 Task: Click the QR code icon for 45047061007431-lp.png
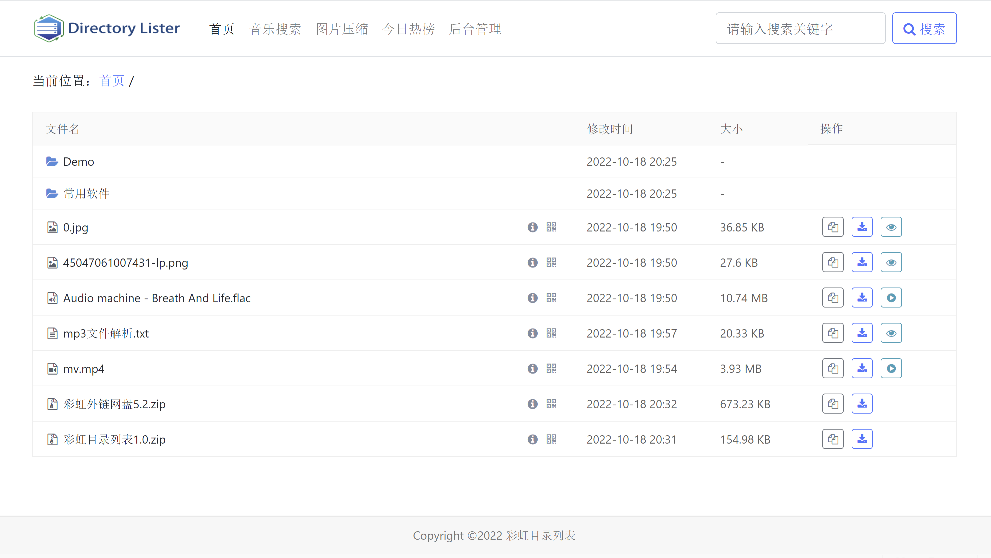tap(551, 261)
